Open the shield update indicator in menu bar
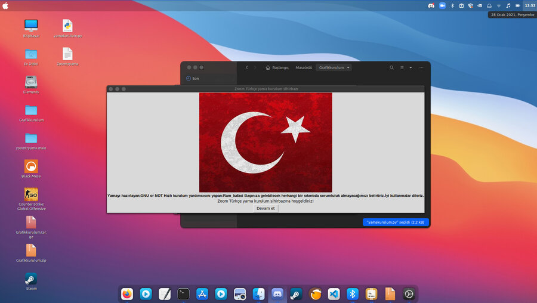This screenshot has width=537, height=303. coord(471,5)
